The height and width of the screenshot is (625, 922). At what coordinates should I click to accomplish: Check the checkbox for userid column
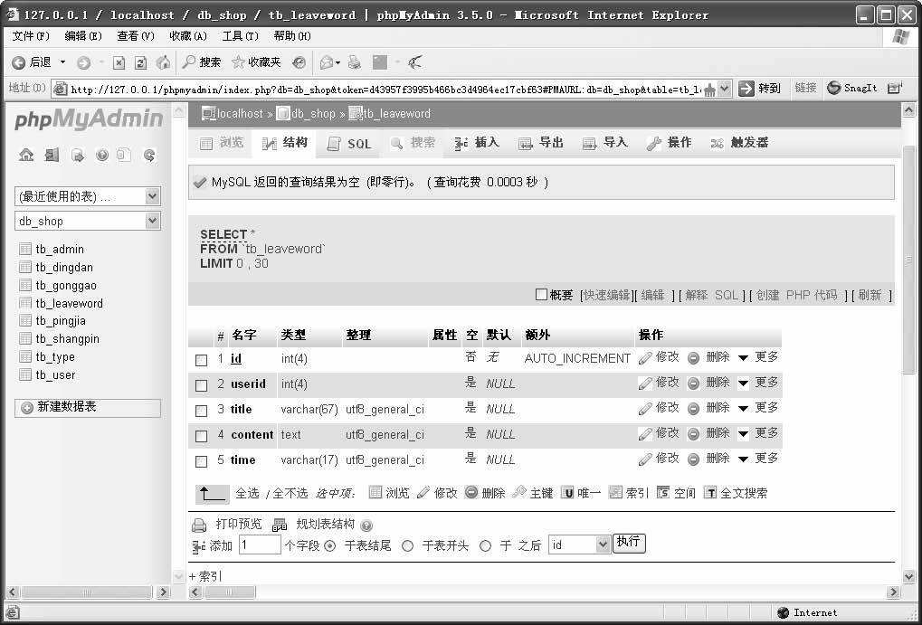(201, 385)
